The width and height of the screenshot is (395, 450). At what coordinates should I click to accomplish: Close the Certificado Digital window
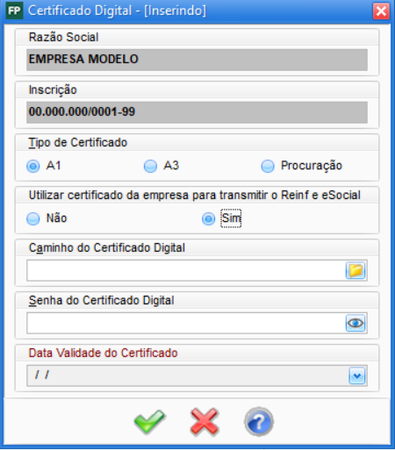point(381,11)
